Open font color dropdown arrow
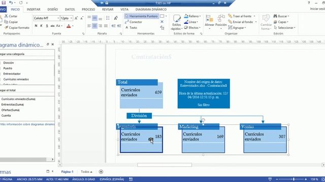This screenshot has width=325, height=182. click(73, 26)
